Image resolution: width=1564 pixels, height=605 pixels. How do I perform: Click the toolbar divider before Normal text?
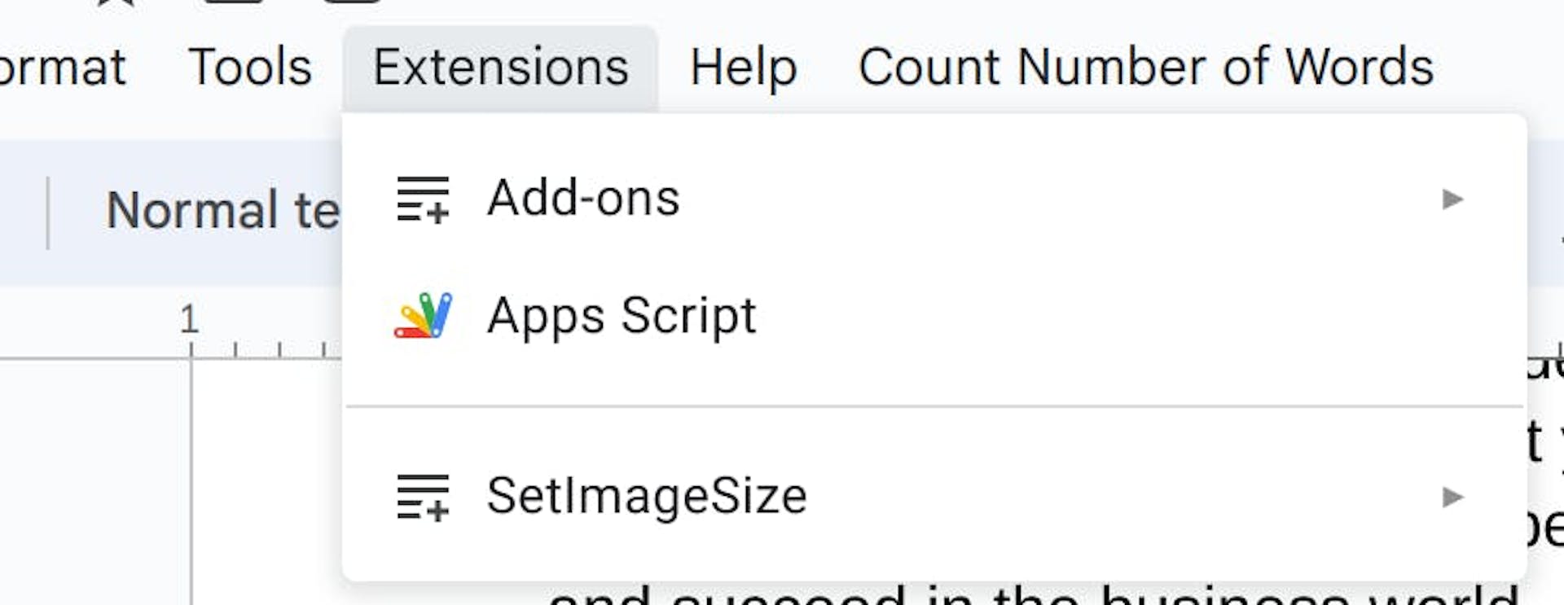pos(49,212)
